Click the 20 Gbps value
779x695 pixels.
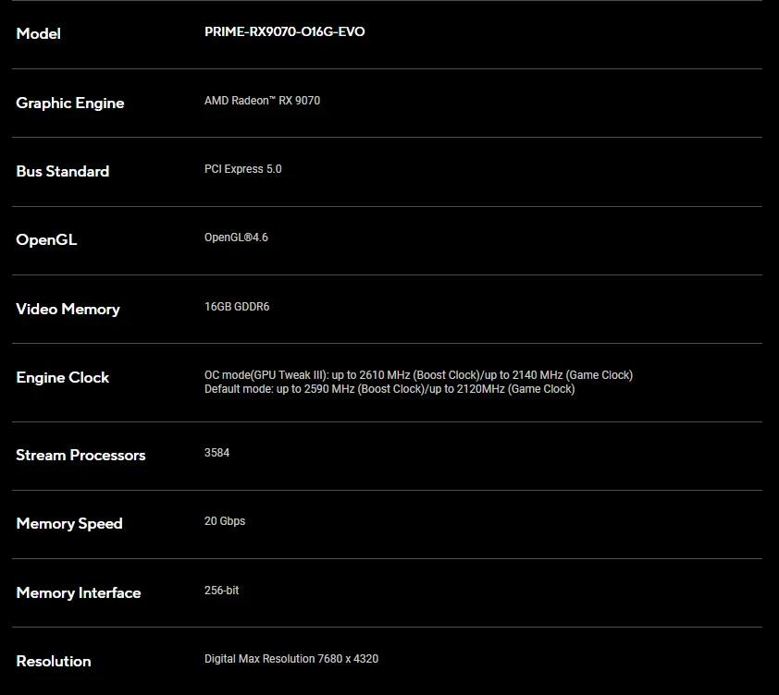[x=225, y=521]
